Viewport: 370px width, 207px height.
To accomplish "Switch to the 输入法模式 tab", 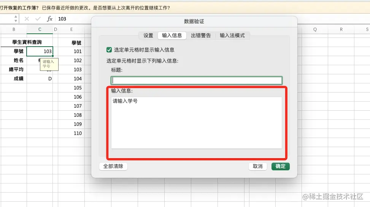I will point(232,36).
